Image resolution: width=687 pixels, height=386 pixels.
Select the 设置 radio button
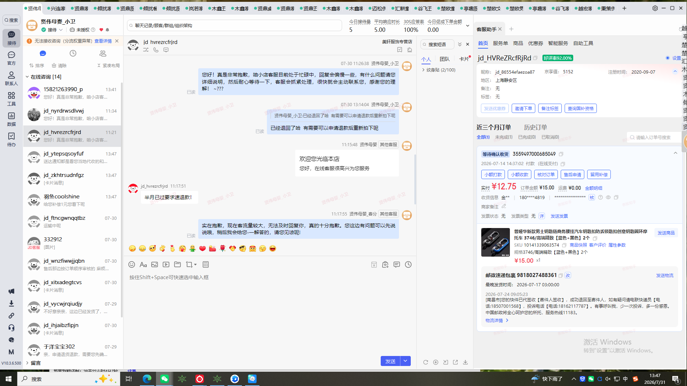click(x=668, y=58)
